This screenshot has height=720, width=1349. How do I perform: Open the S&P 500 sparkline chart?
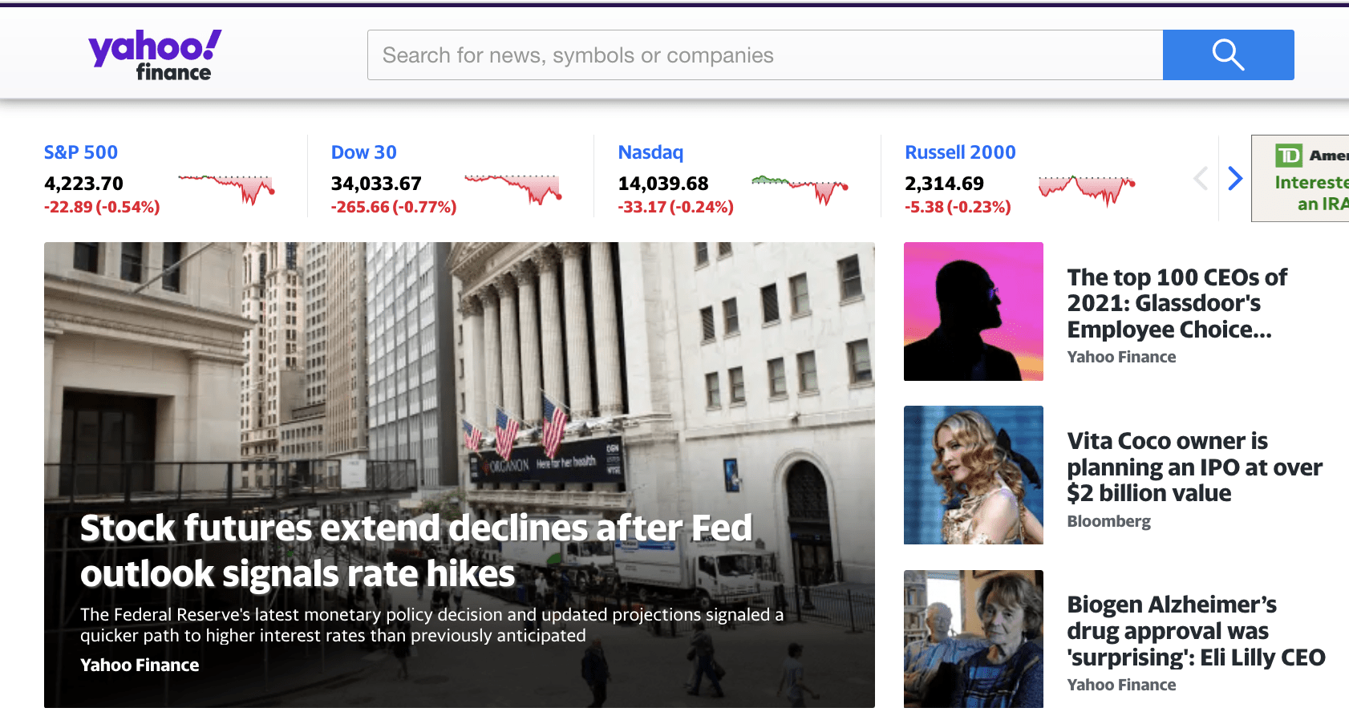(226, 189)
